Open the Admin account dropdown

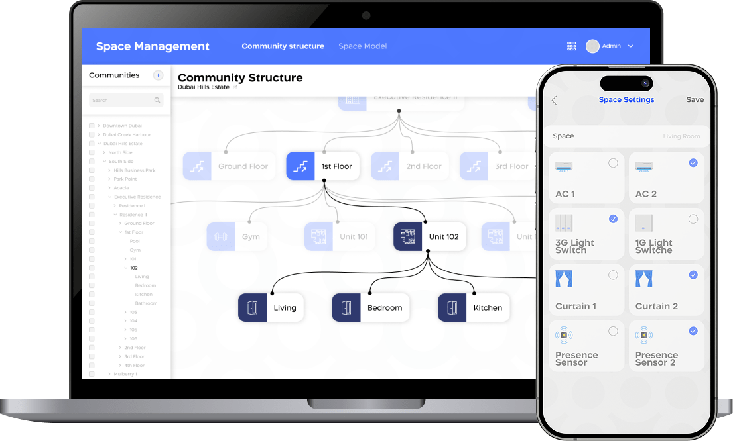[630, 46]
